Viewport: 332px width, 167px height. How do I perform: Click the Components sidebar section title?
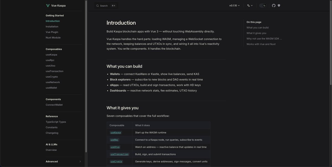(53, 99)
